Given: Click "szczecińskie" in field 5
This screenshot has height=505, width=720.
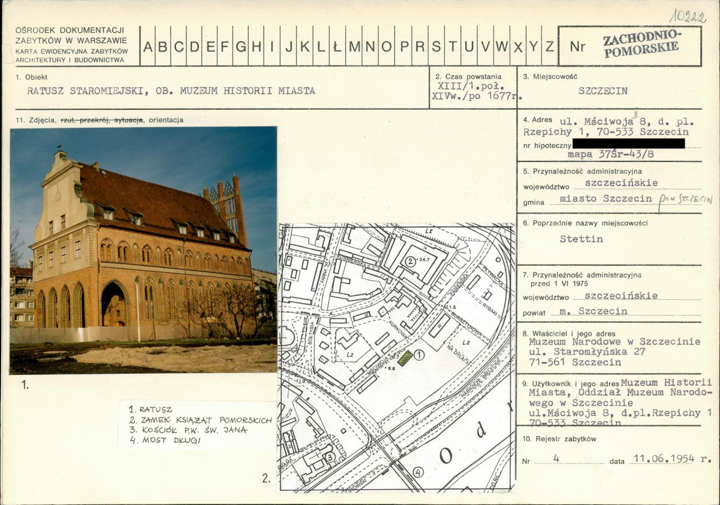Looking at the screenshot, I should coord(622,183).
